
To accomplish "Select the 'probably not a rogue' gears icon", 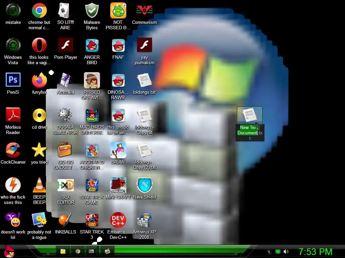I will [39, 220].
